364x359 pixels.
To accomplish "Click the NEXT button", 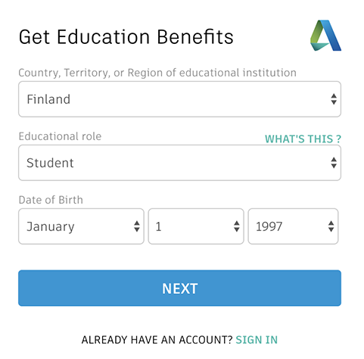I will click(x=179, y=288).
